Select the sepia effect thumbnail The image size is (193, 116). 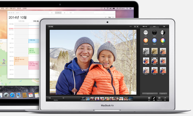(155, 51)
